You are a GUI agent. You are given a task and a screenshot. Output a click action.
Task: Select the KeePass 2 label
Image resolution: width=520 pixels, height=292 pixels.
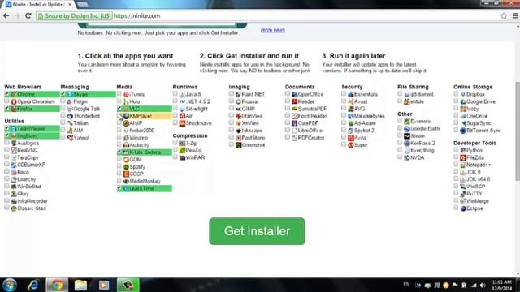pos(422,144)
